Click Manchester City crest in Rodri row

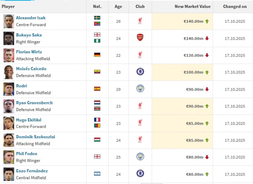[x=140, y=89]
